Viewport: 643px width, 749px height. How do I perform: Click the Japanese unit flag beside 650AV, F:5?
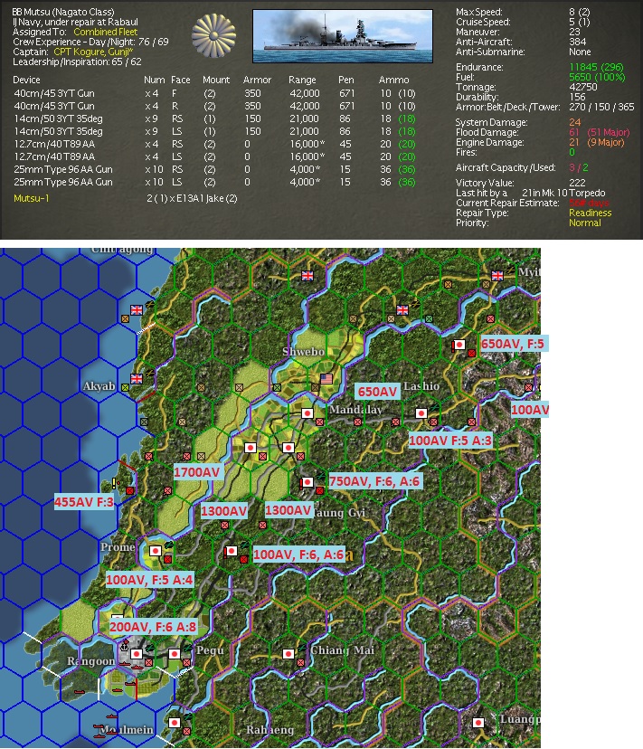[459, 345]
